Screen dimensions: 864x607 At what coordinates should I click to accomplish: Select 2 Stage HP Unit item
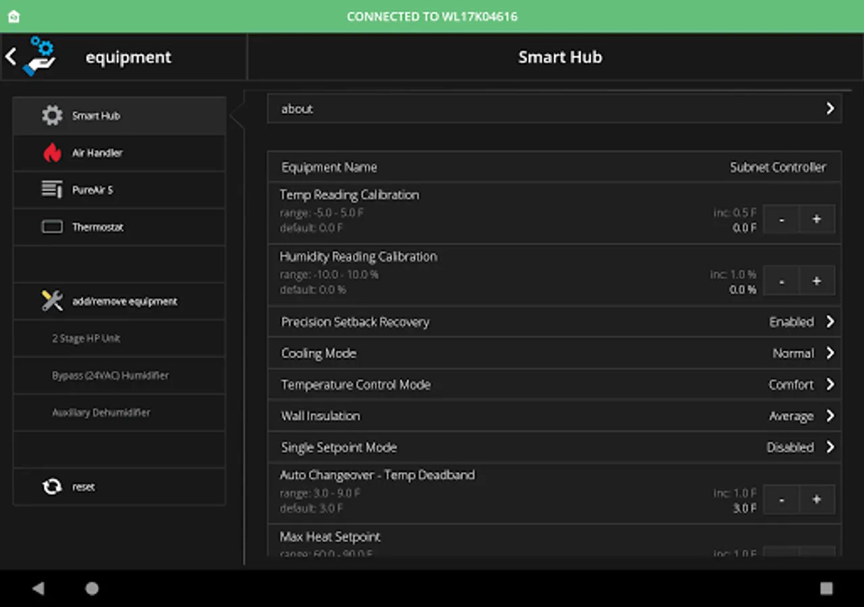pyautogui.click(x=119, y=339)
